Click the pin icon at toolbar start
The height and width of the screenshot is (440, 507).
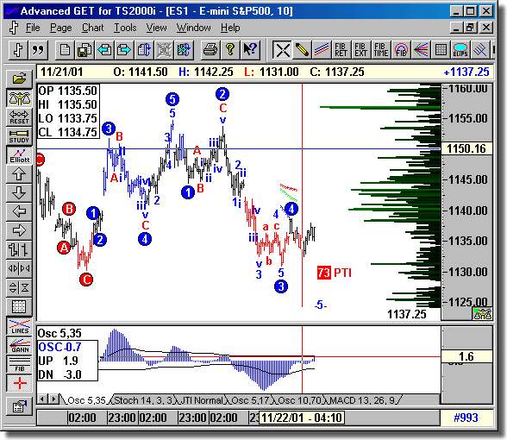18,50
